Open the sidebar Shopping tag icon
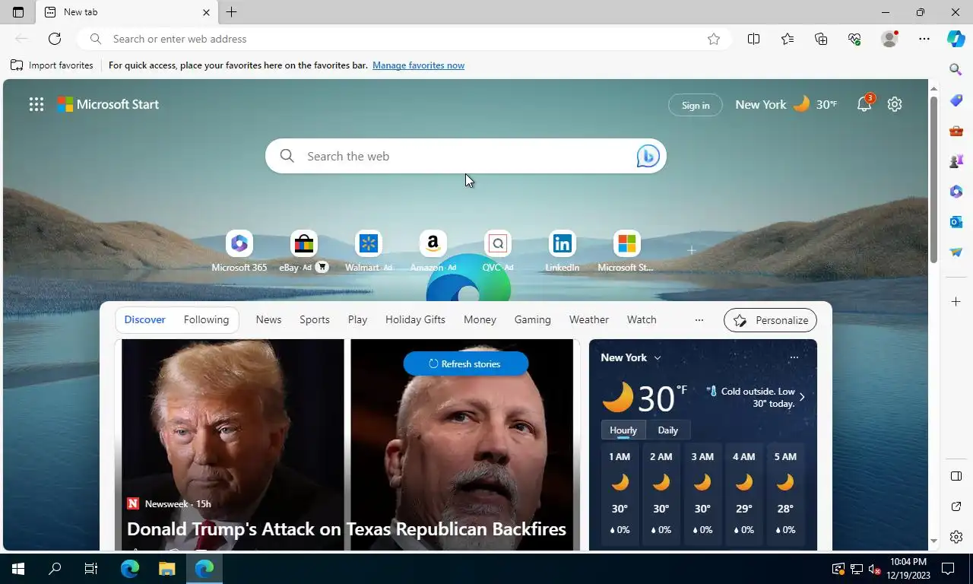Viewport: 973px width, 584px height. [x=956, y=100]
